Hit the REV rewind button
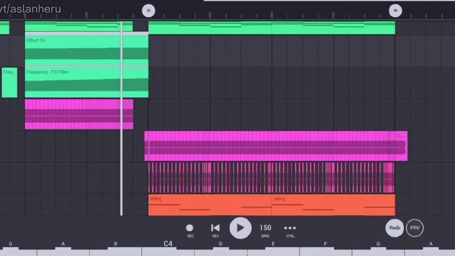 click(215, 230)
